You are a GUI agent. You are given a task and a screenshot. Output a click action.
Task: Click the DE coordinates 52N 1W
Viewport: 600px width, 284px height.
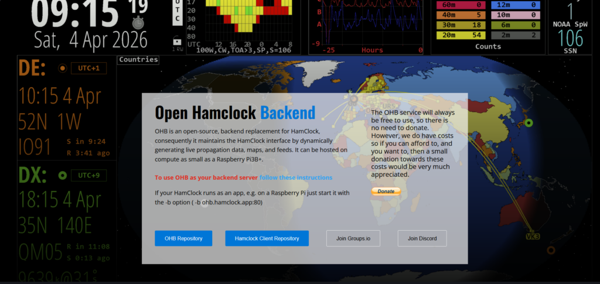pyautogui.click(x=50, y=122)
